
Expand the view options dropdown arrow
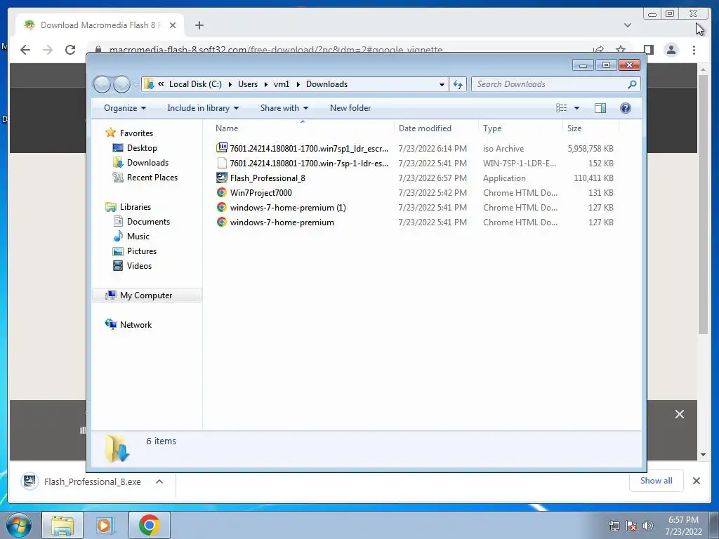(x=577, y=108)
